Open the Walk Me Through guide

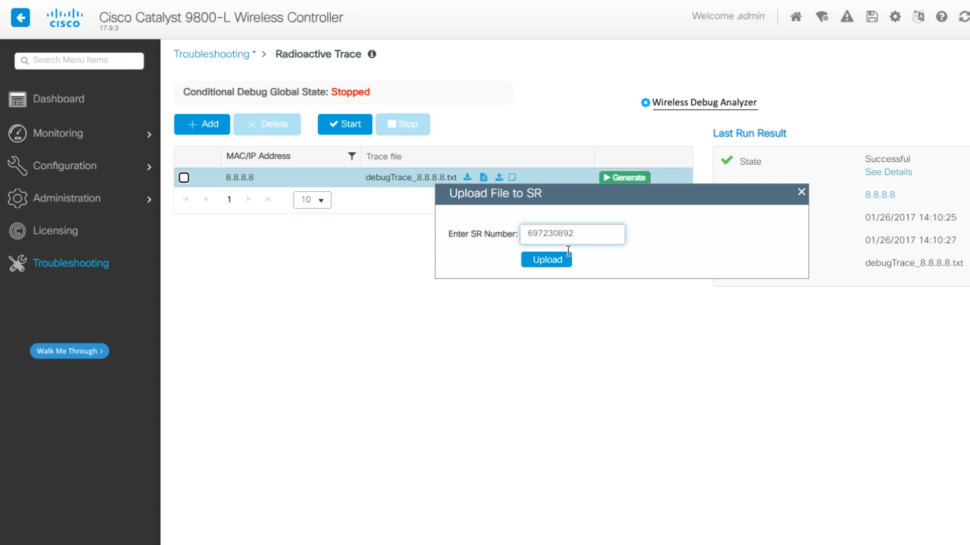[x=69, y=351]
